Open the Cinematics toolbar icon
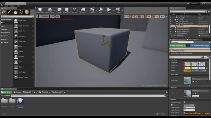The image size is (211, 118). (92, 10)
